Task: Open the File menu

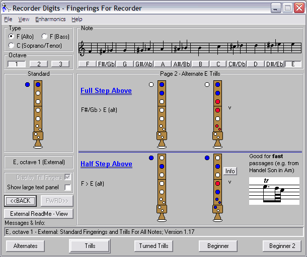Action: [x=8, y=19]
